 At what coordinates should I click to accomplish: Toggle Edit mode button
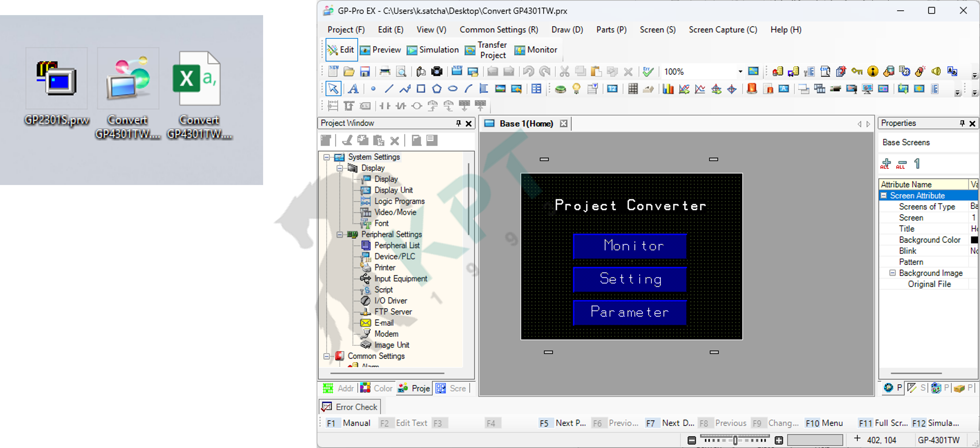click(x=341, y=49)
